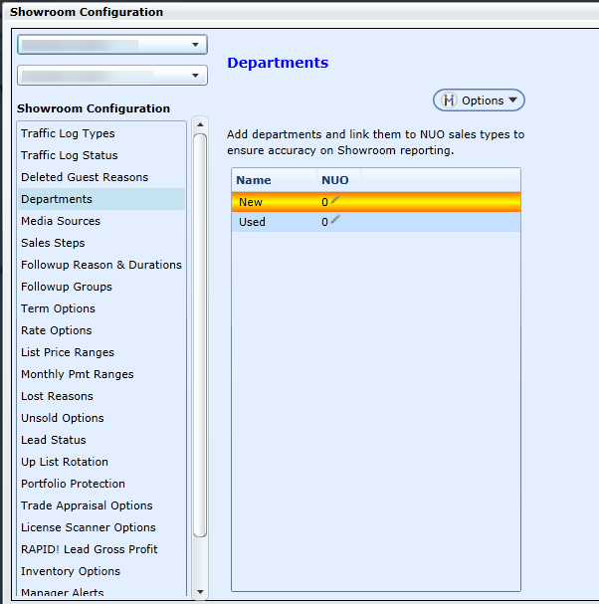Sort departments by Name column header

point(256,180)
